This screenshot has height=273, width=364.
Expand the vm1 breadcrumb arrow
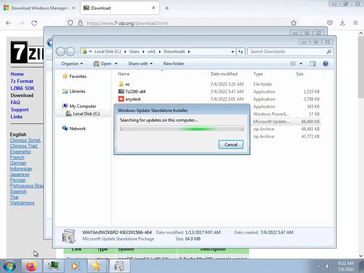(x=160, y=52)
